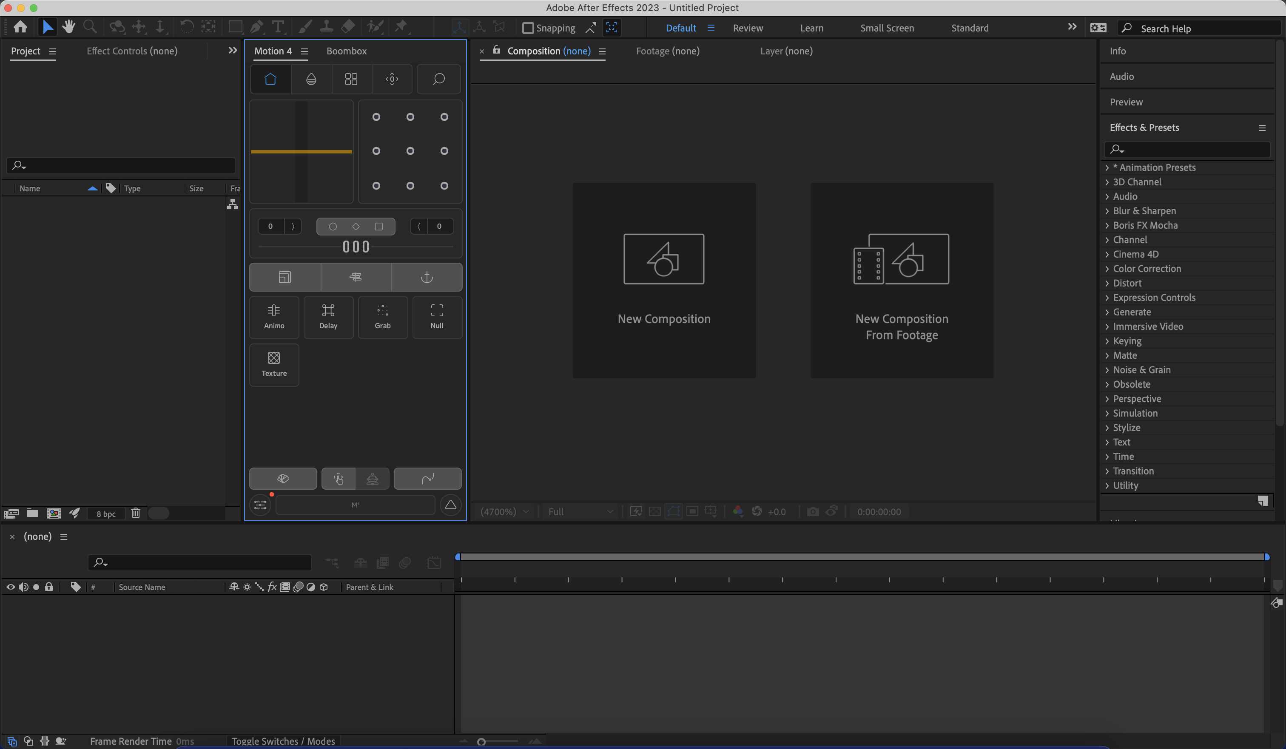Viewport: 1286px width, 749px height.
Task: Pick the Zoom tool magnifier
Action: click(x=90, y=26)
